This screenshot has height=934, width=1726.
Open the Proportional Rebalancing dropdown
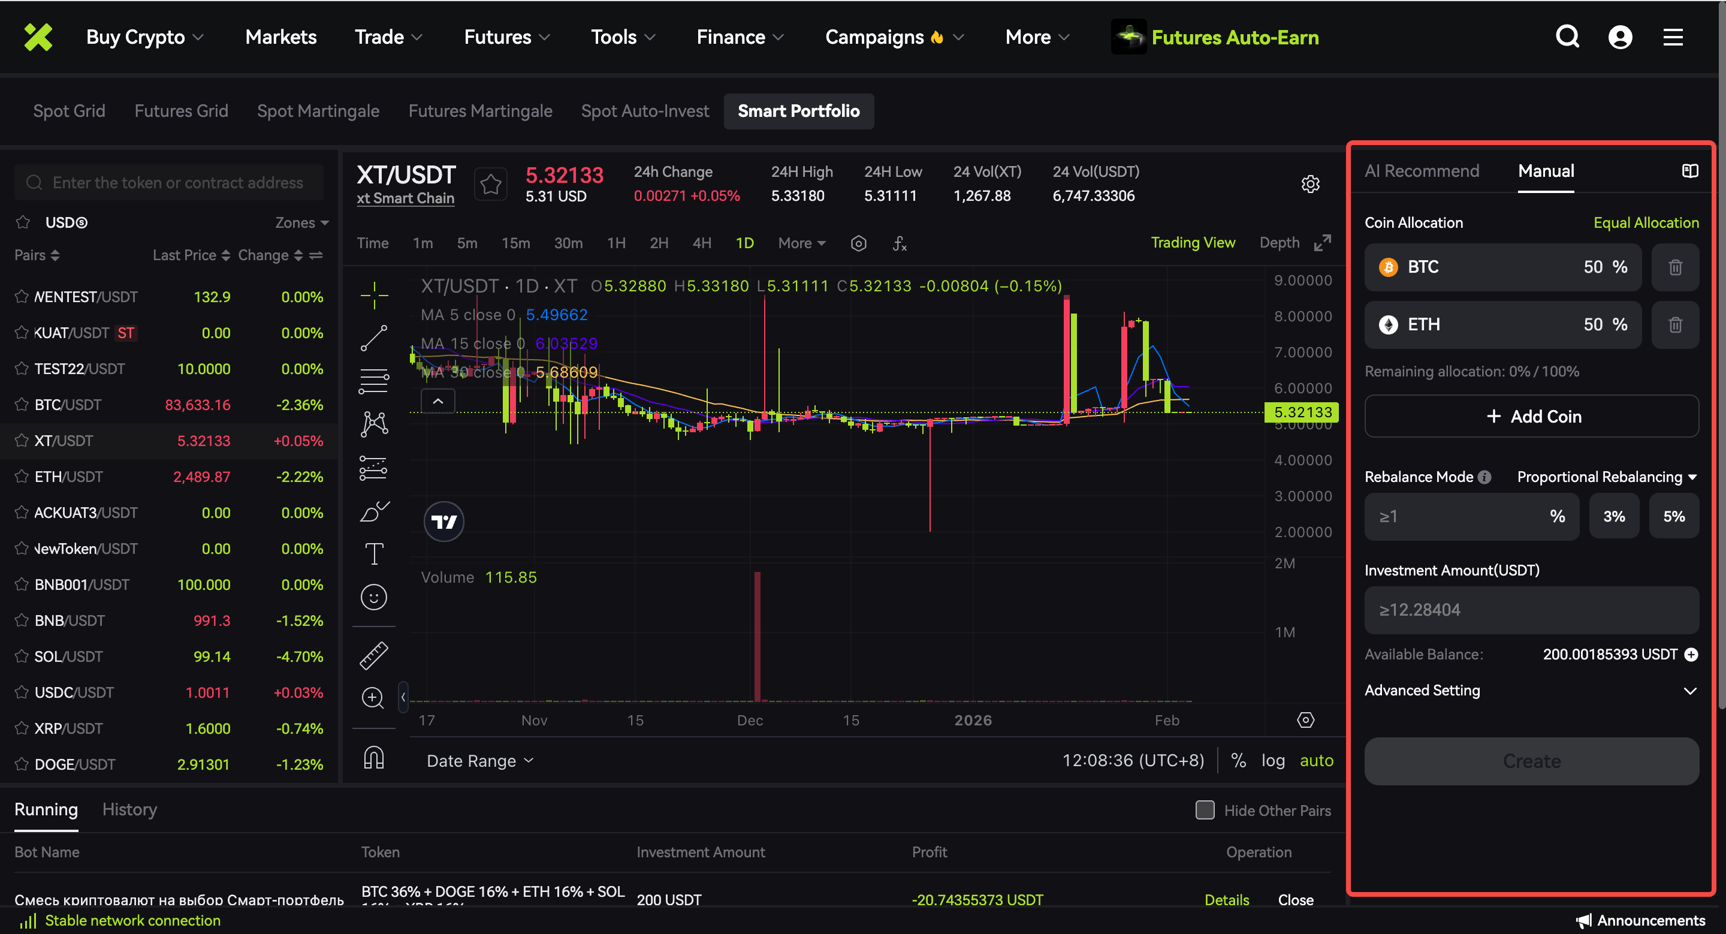[1607, 477]
